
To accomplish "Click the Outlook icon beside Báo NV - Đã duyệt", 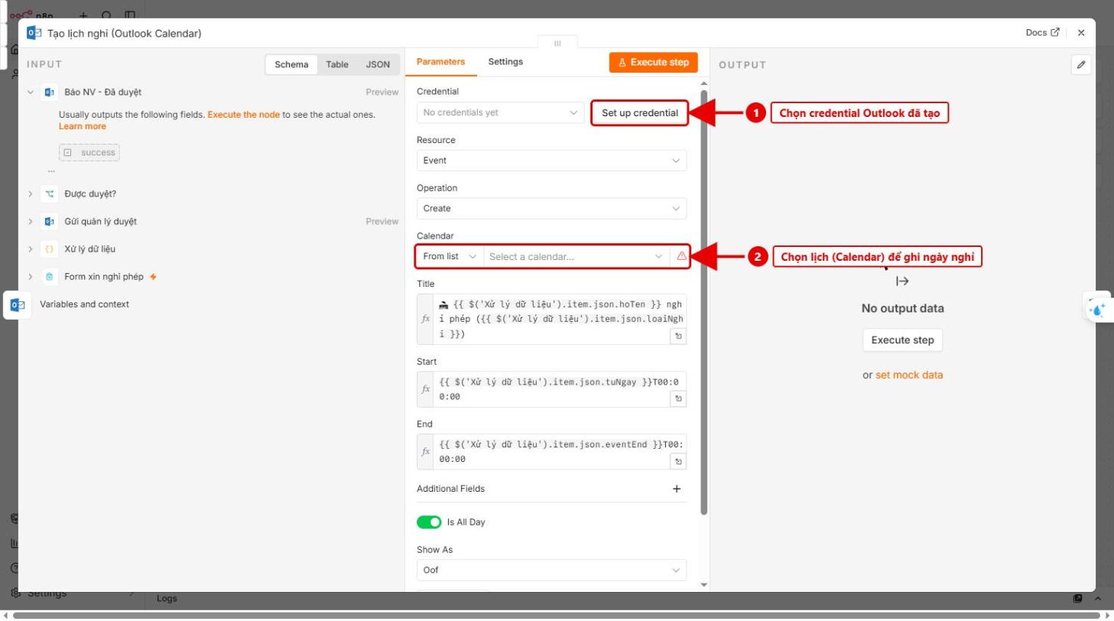I will coord(50,92).
